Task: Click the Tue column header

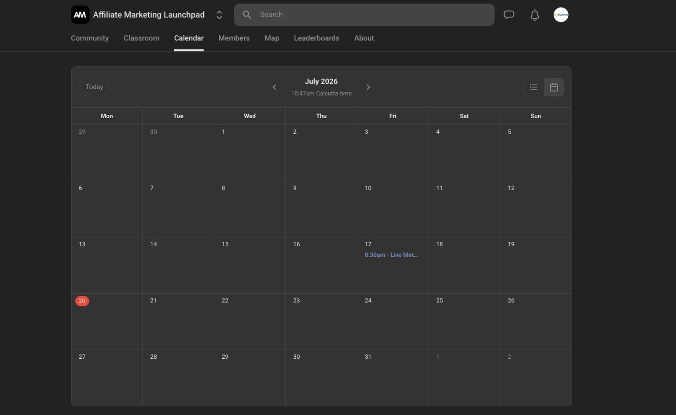Action: 178,116
